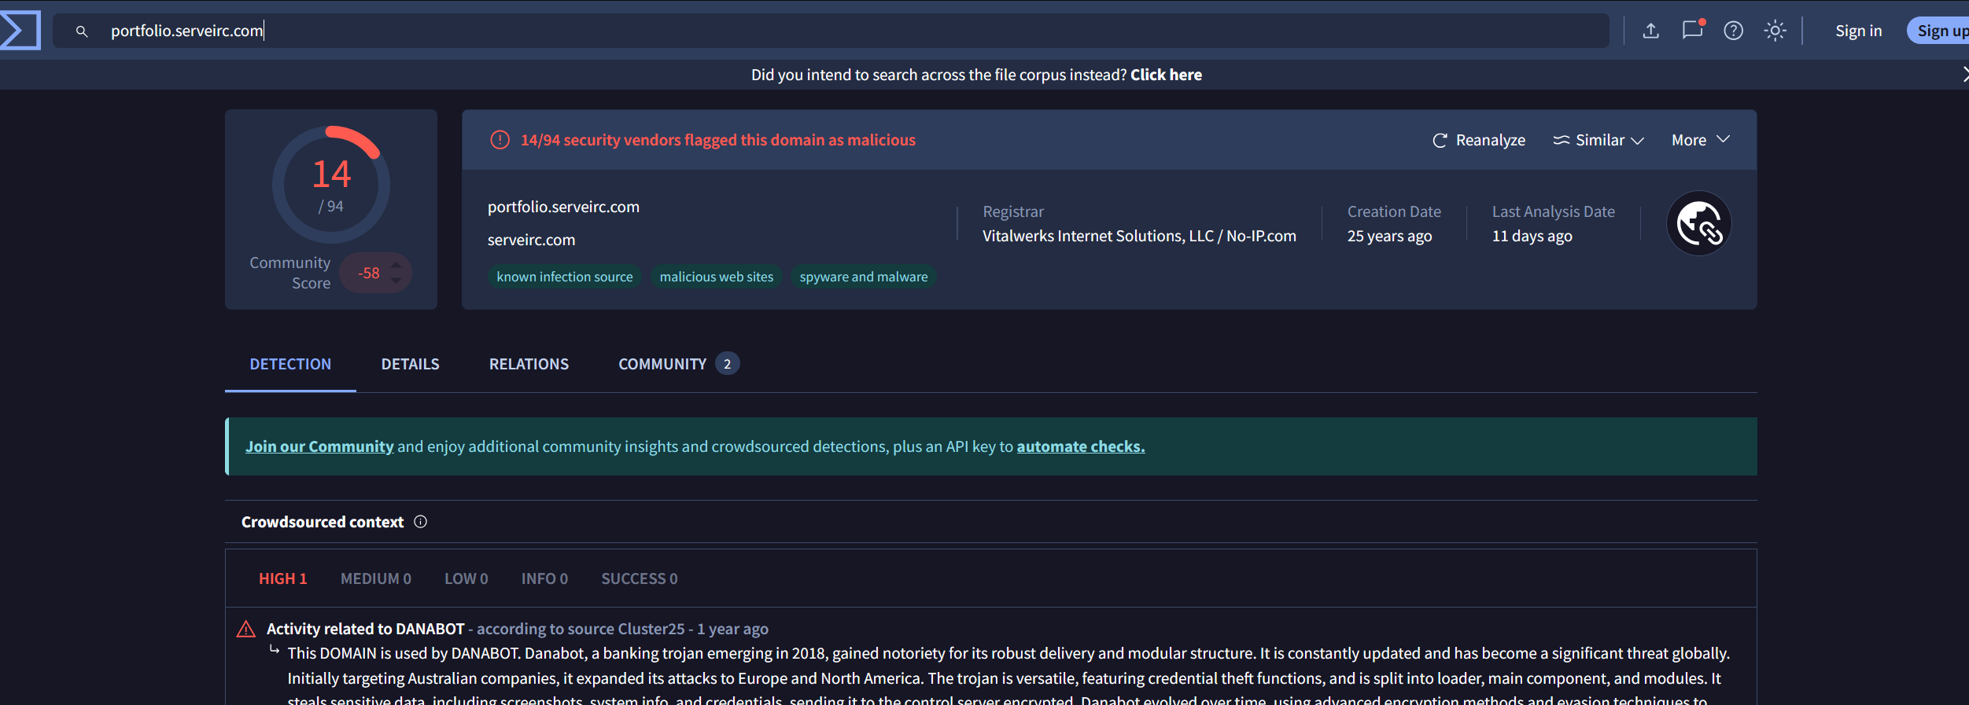Click the registrar "Vitalwerks Internet Solutions, LLC / No-IP.com"
1969x705 pixels.
click(x=1139, y=236)
